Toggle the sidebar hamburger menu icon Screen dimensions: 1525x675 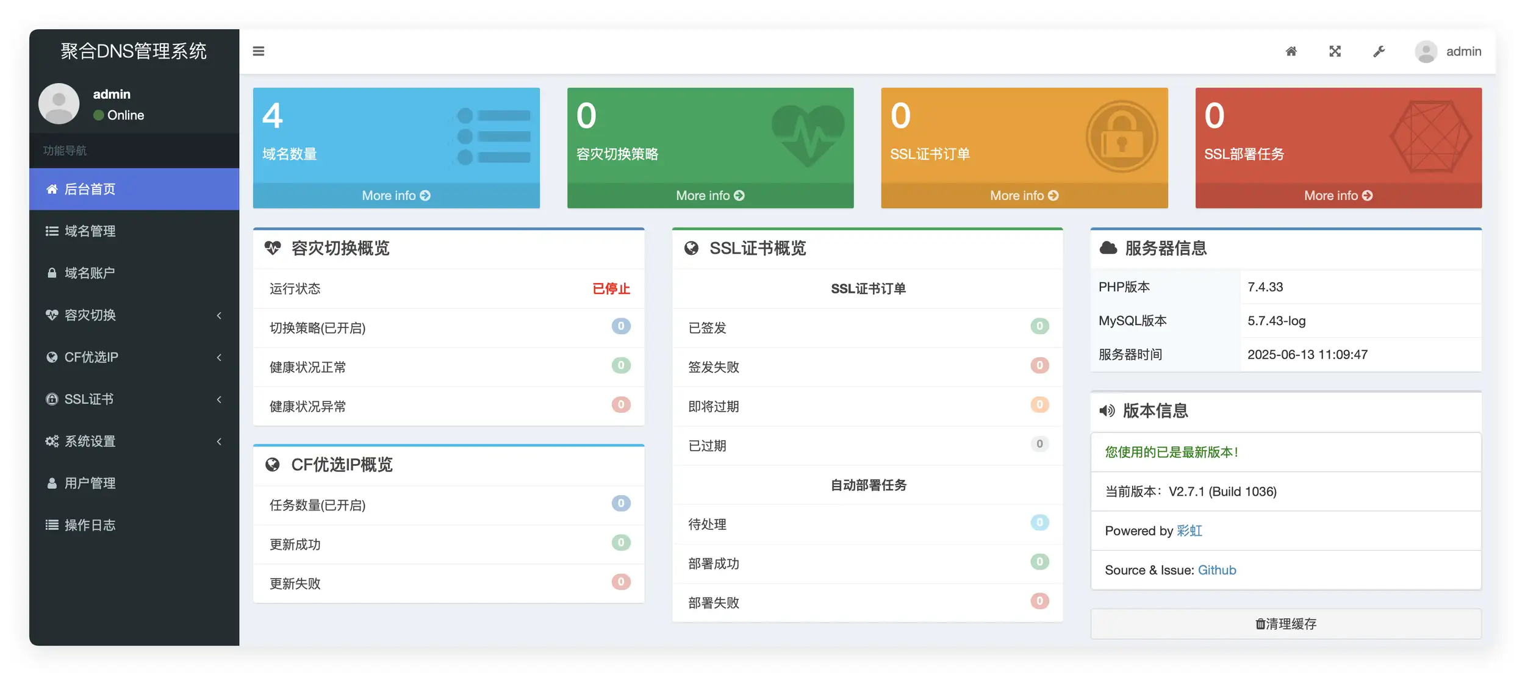coord(259,51)
